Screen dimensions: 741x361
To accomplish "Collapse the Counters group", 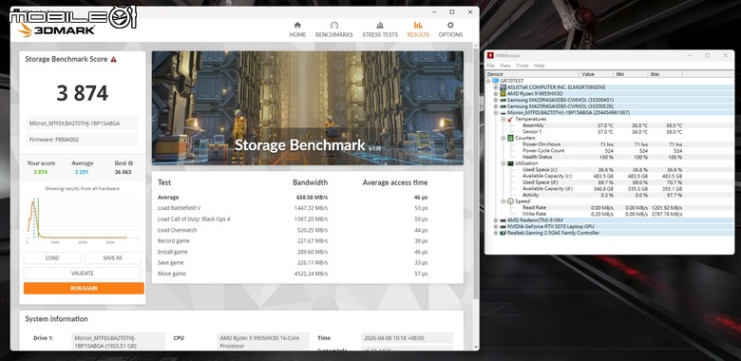I will click(503, 138).
